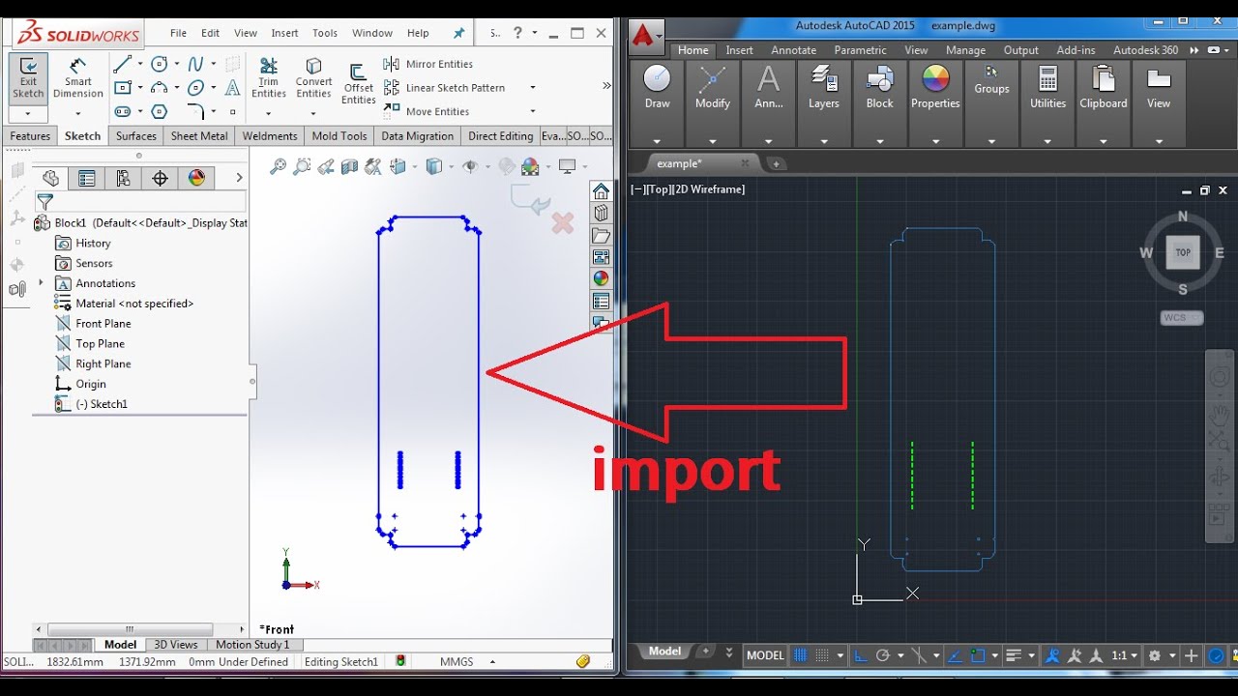Open the PropertyManager tab icon
Viewport: 1238px width, 696px height.
point(87,178)
